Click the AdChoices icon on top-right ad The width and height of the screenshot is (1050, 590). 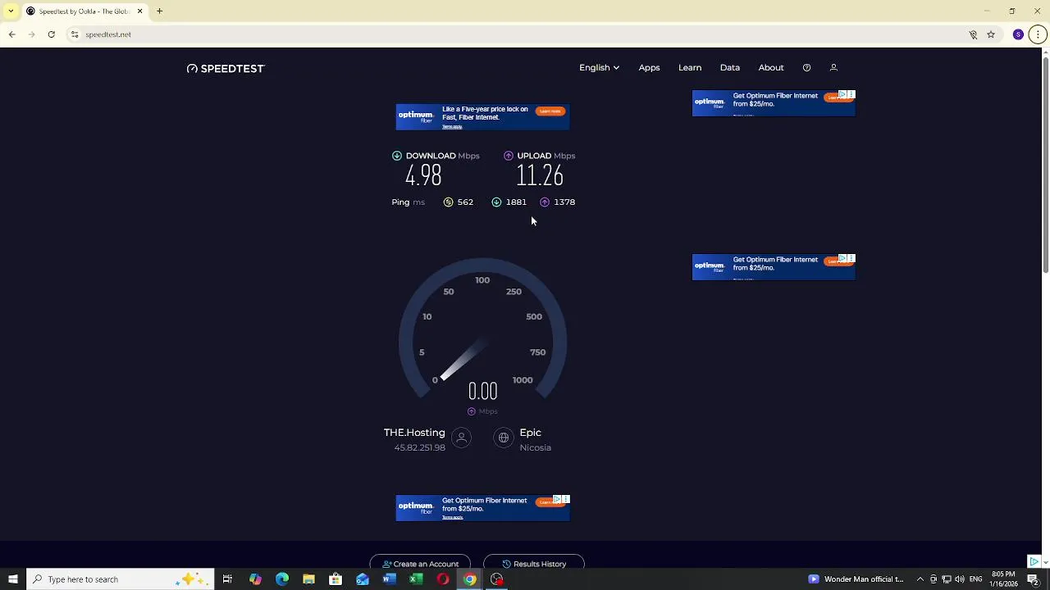[x=842, y=94]
